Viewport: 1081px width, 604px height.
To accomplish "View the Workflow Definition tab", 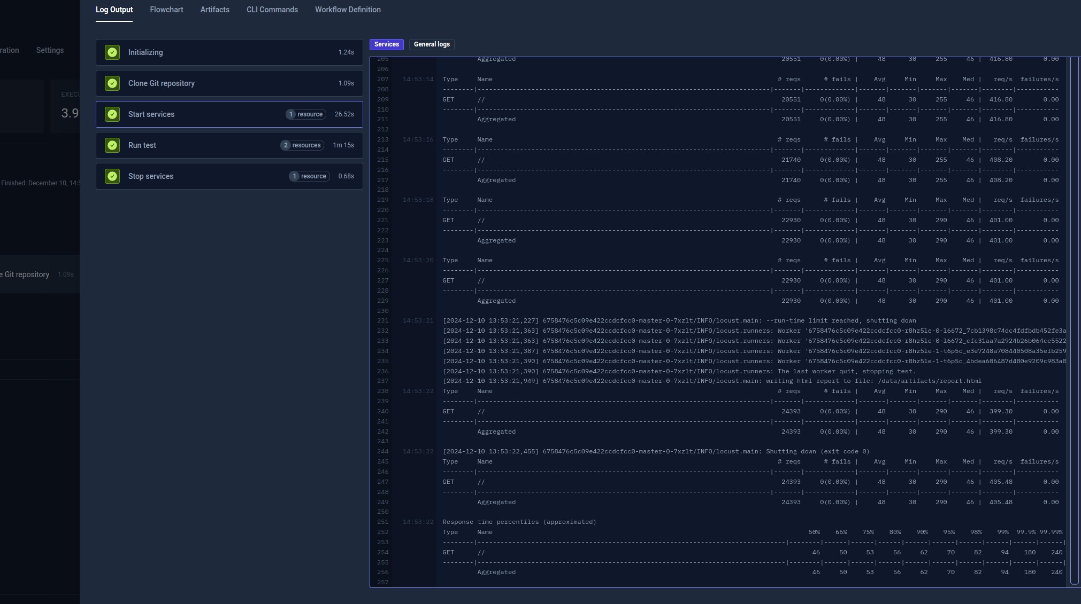I will click(347, 10).
